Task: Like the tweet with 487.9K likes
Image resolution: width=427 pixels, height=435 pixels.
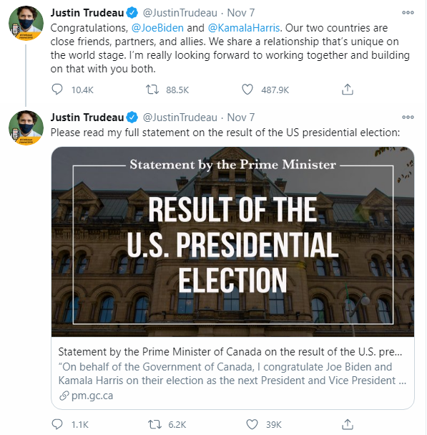Action: point(247,90)
